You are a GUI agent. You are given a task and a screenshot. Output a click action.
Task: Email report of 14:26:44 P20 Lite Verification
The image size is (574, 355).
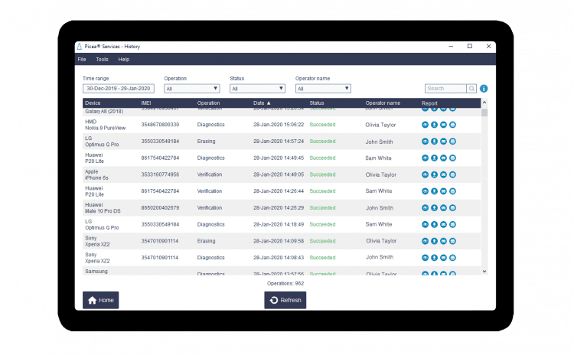[x=443, y=191]
